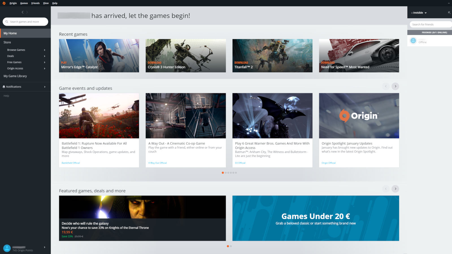The height and width of the screenshot is (254, 452).
Task: Expand the Browse Games submenu
Action: click(x=45, y=50)
